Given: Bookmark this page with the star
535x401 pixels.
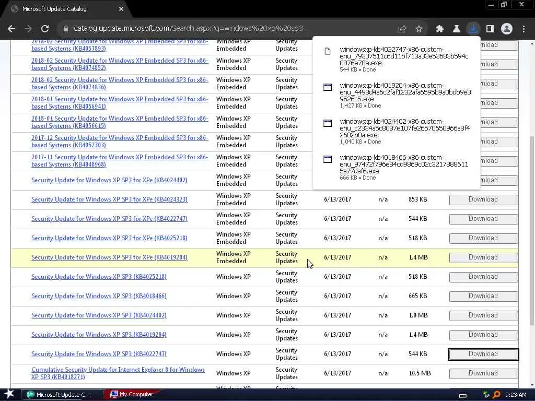Looking at the screenshot, I should [x=419, y=29].
